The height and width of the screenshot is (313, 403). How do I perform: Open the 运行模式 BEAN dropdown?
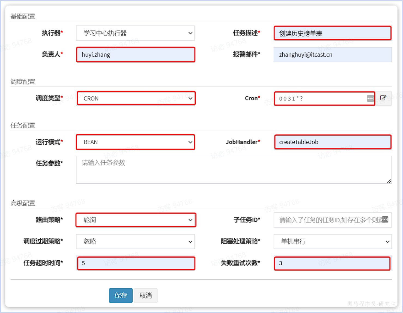[x=135, y=142]
